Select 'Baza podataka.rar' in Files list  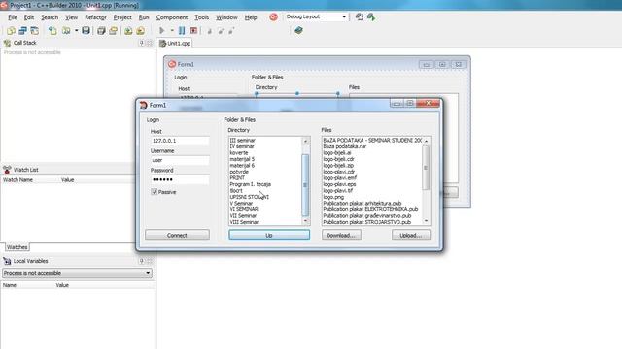pyautogui.click(x=344, y=146)
